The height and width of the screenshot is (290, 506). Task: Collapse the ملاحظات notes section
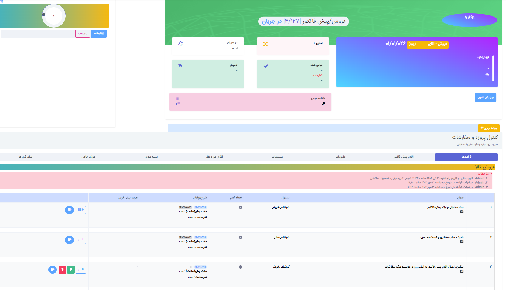pyautogui.click(x=491, y=174)
